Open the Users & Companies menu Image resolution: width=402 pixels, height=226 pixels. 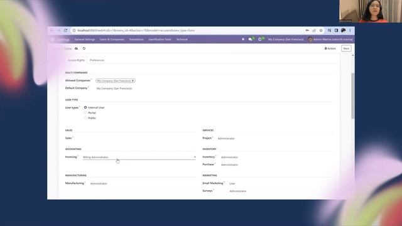[112, 39]
